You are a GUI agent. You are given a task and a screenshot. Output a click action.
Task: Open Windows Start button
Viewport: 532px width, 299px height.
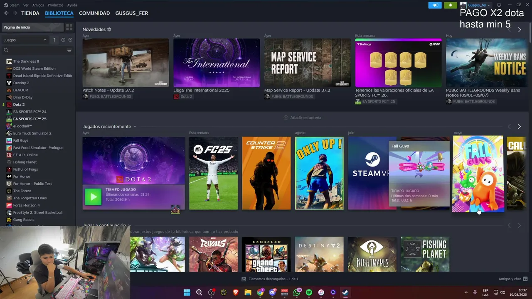[187, 292]
